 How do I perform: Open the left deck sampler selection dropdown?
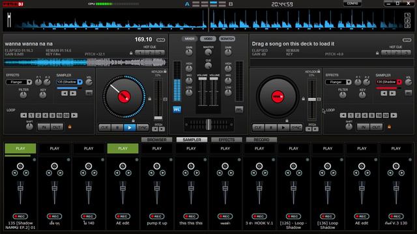pos(79,82)
